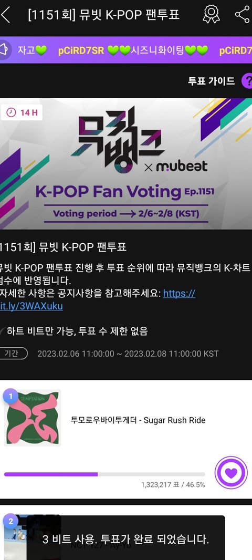Go back with the left arrow icon
Image resolution: width=252 pixels, height=560 pixels.
[5, 15]
